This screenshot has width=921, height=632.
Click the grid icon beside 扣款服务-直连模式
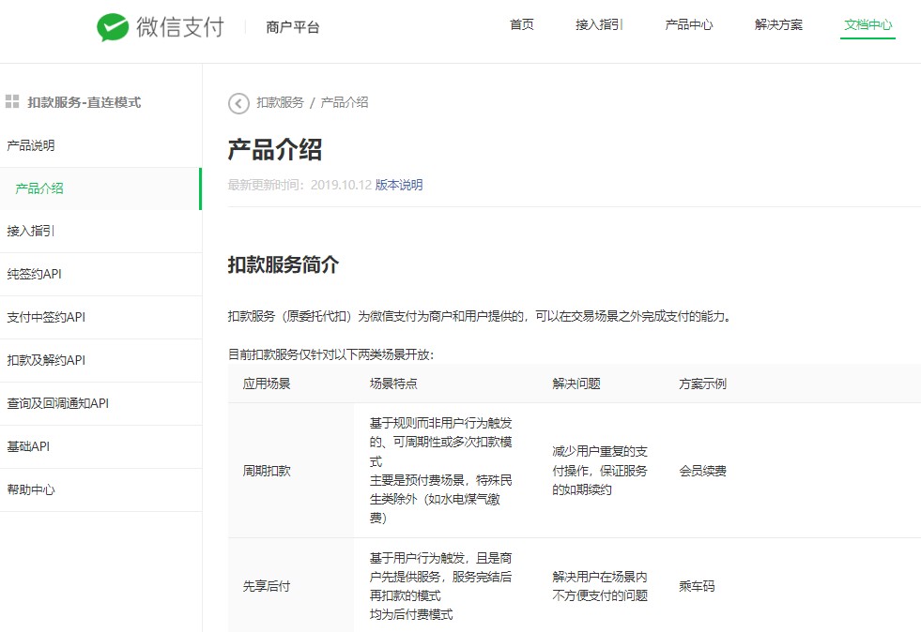12,102
